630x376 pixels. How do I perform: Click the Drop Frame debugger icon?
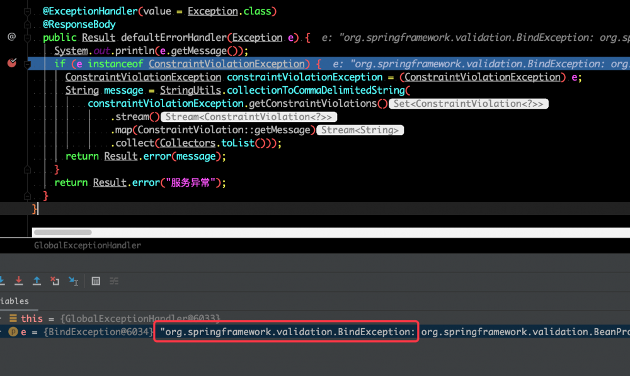pos(54,281)
